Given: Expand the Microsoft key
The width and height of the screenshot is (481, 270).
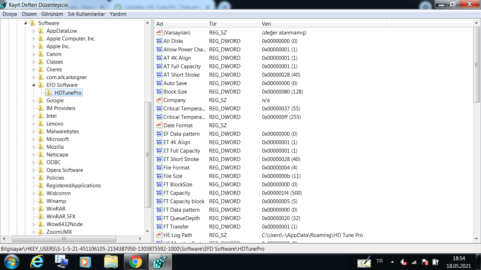Looking at the screenshot, I should pyautogui.click(x=34, y=139).
